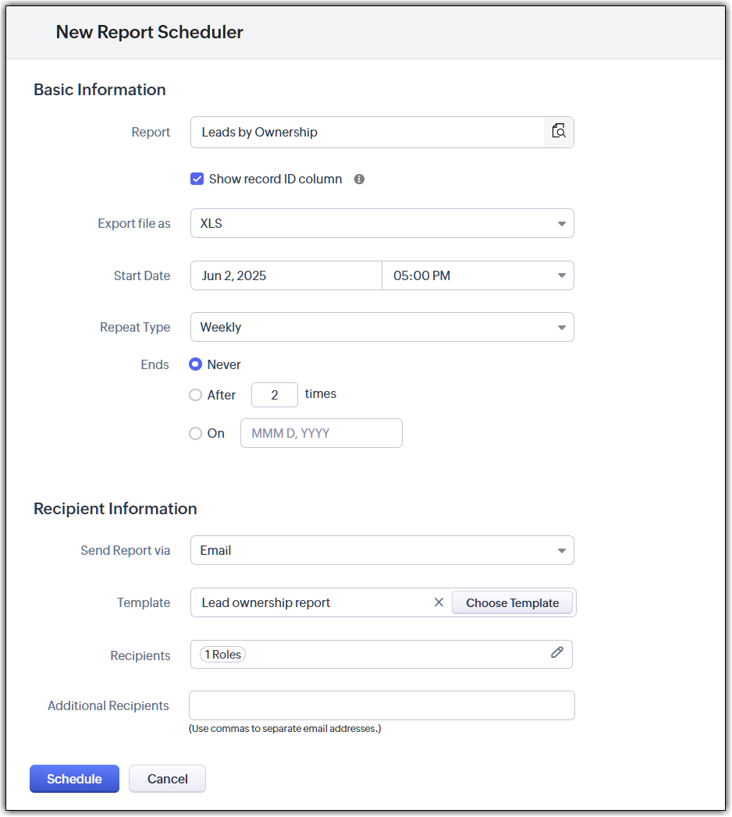Viewport: 732px width, 817px height.
Task: Uncheck Show record ID column checkbox
Action: (197, 179)
